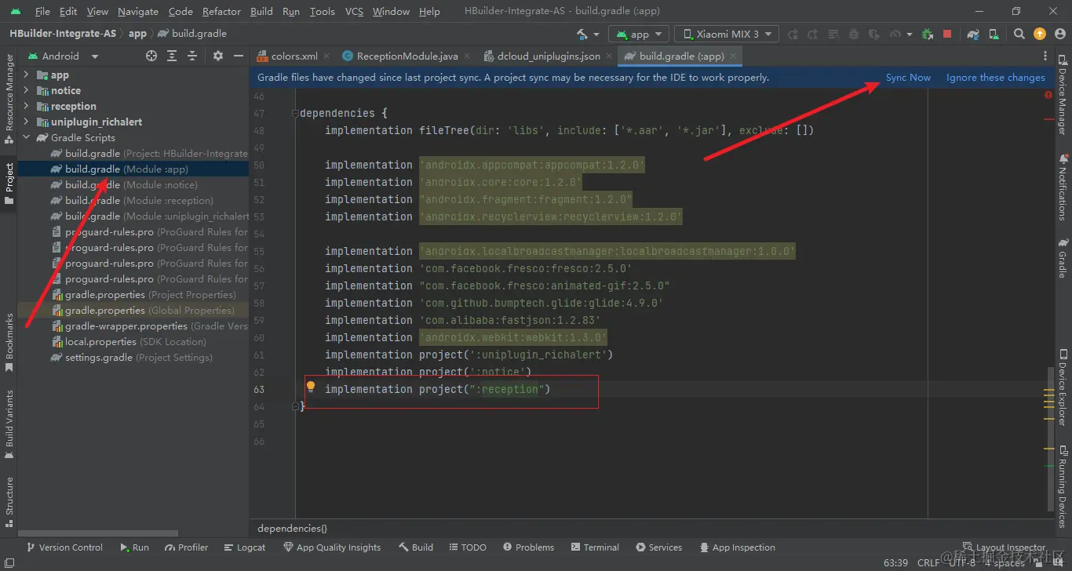Screen dimensions: 1072x571
Task: Open the VCS menu
Action: pos(354,11)
